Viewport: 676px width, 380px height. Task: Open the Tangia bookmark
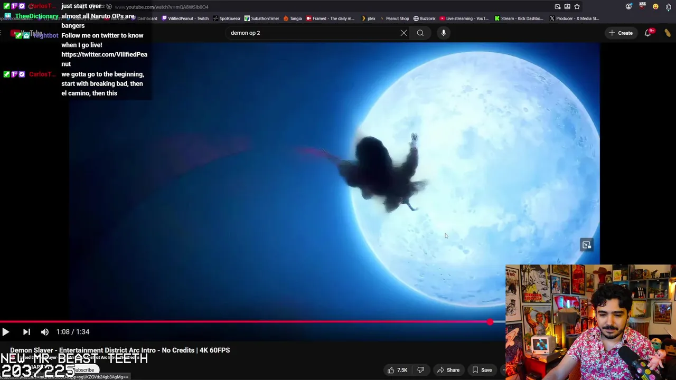coord(293,18)
